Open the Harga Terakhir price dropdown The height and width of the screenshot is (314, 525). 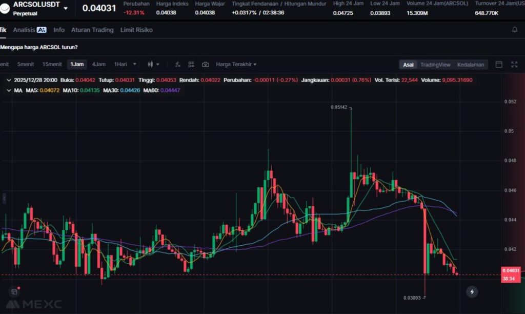(x=236, y=64)
